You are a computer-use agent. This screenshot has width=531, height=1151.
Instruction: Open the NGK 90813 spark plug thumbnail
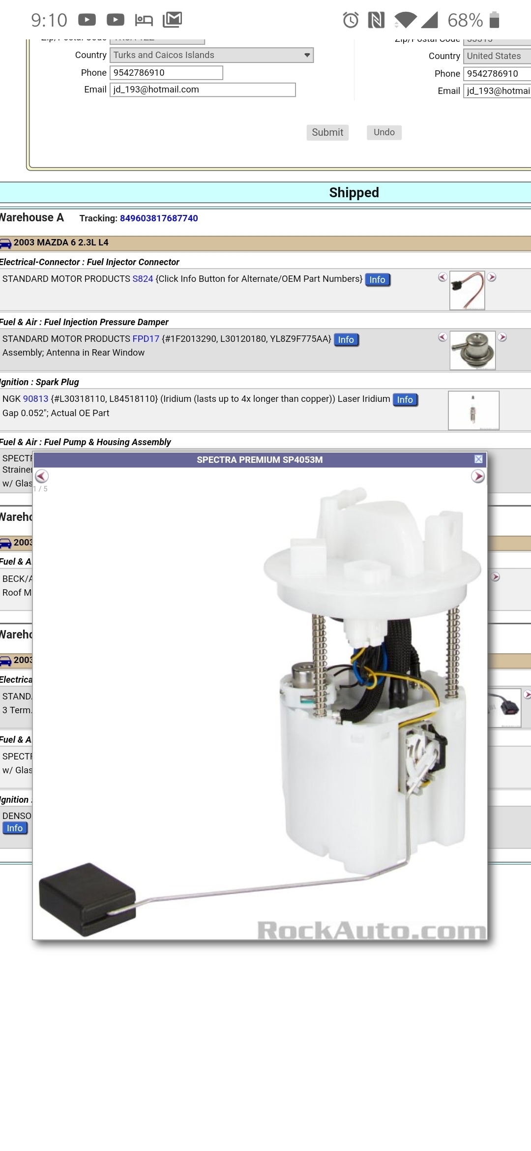pos(473,410)
